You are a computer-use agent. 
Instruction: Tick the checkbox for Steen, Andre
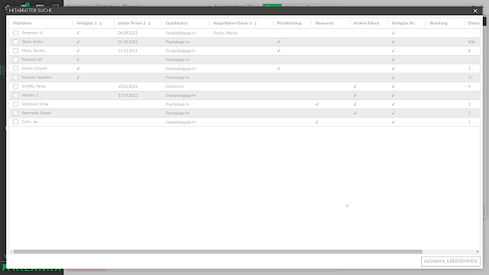pyautogui.click(x=15, y=42)
